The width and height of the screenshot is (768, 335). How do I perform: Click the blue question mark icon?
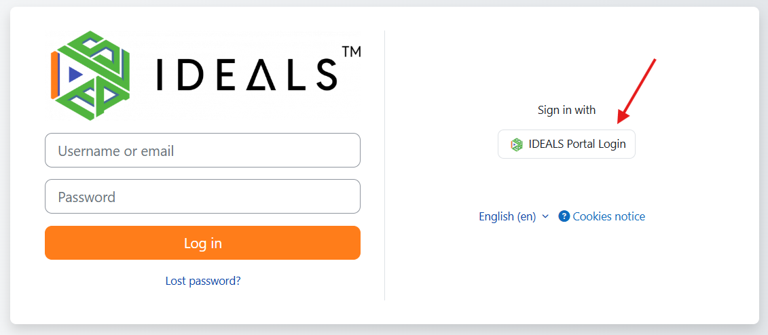click(564, 216)
